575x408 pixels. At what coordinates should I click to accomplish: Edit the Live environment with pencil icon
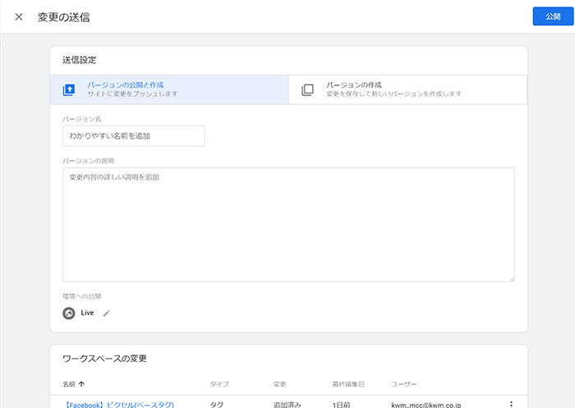pyautogui.click(x=106, y=313)
